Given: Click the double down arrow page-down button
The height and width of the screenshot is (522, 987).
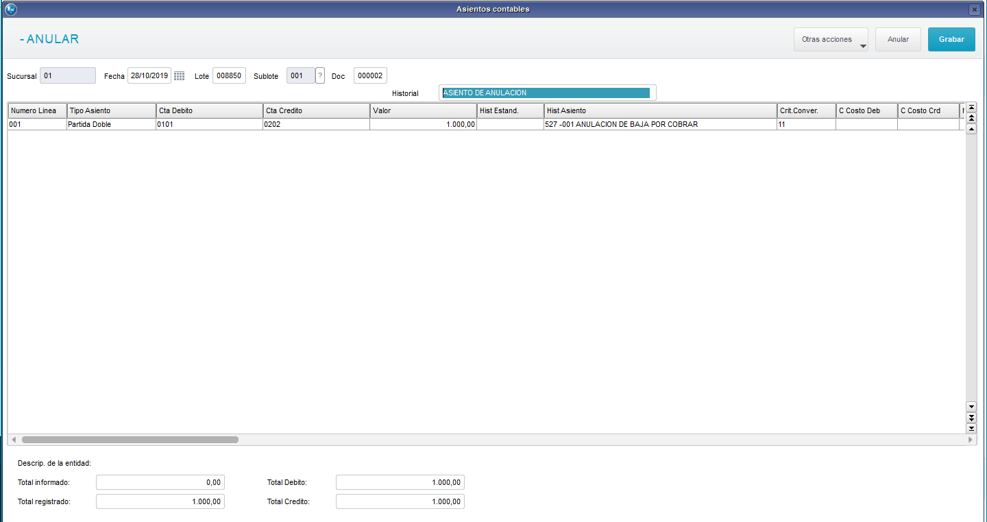Looking at the screenshot, I should pyautogui.click(x=971, y=418).
